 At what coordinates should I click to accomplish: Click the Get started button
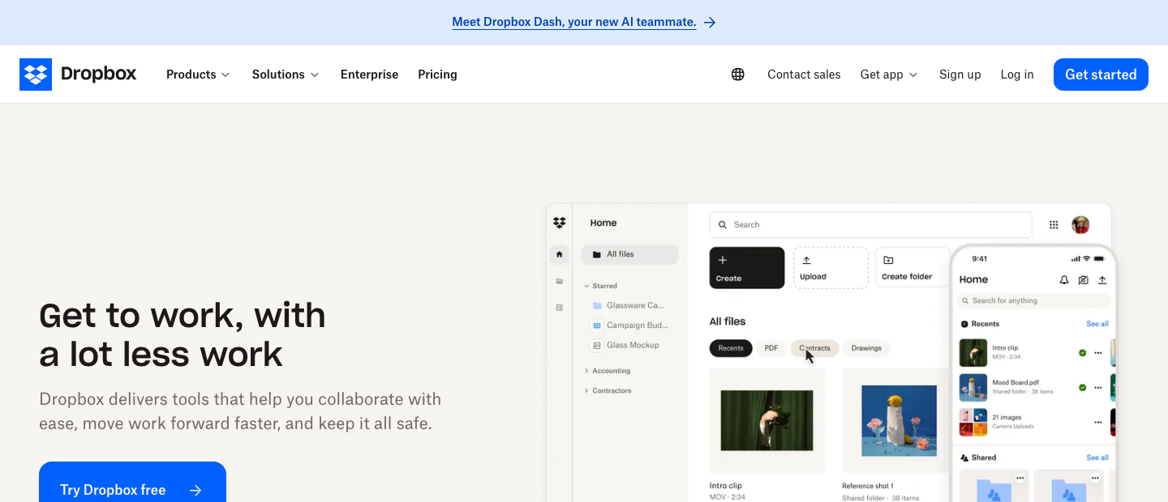click(x=1101, y=74)
